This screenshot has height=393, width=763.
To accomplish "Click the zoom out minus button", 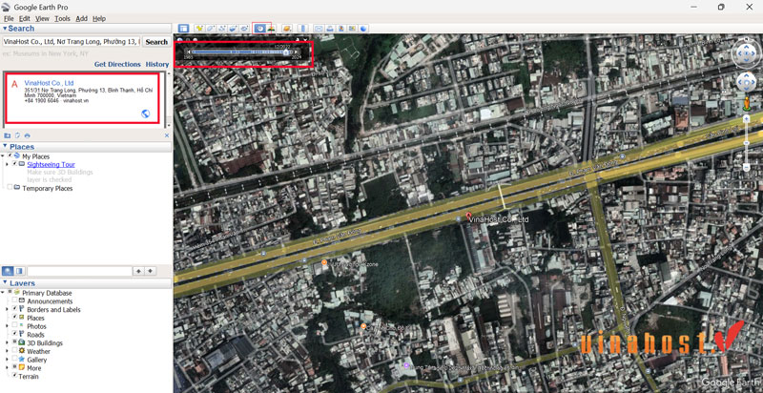I will tap(746, 167).
